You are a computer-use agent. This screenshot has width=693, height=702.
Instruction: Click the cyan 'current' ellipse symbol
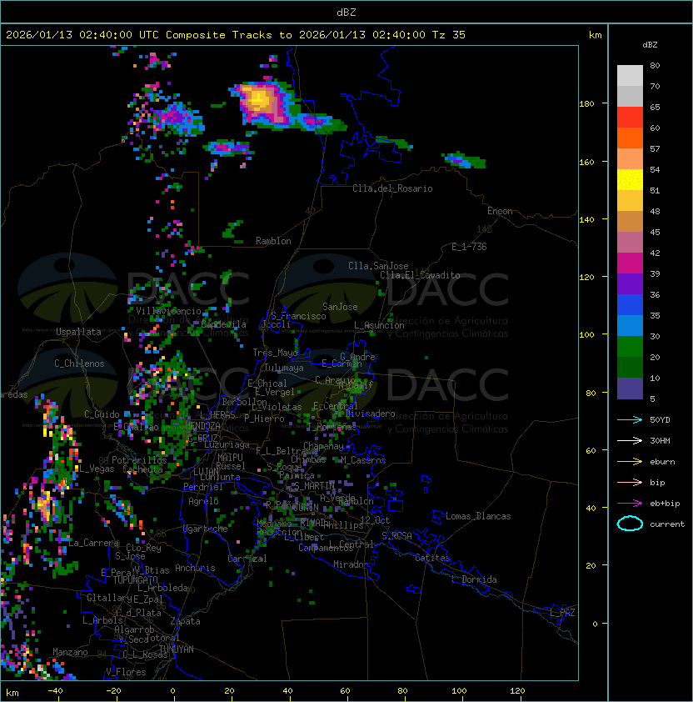(x=630, y=524)
